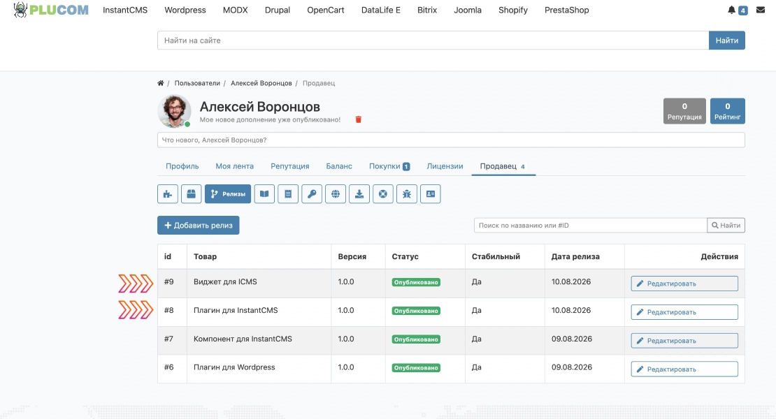Open the lifebuoy support icon
The height and width of the screenshot is (419, 776).
coord(383,193)
